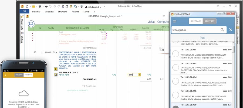243x108 pixels.
Task: Click AGGIUNGE NUOVA VOCE link
Action: [77, 90]
